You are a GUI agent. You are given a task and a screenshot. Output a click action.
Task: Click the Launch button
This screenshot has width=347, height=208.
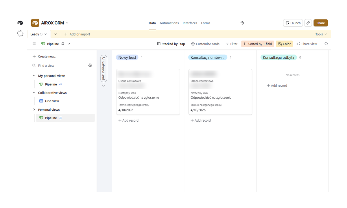pos(293,23)
